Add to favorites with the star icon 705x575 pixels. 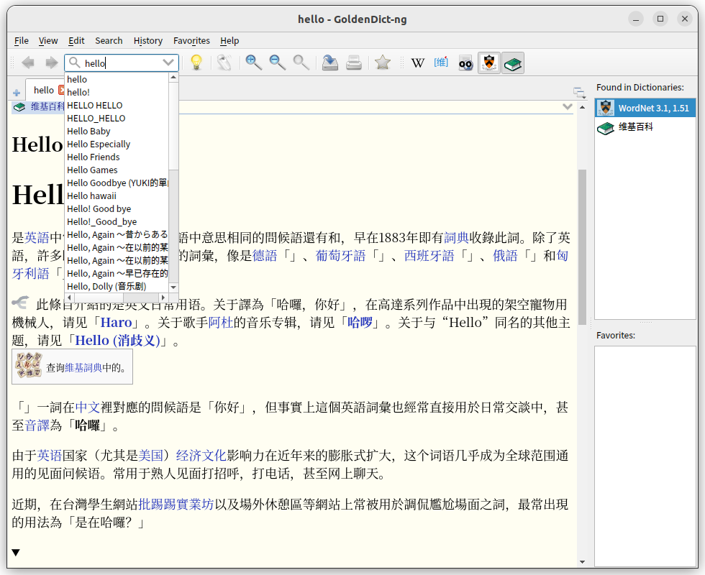pos(383,63)
